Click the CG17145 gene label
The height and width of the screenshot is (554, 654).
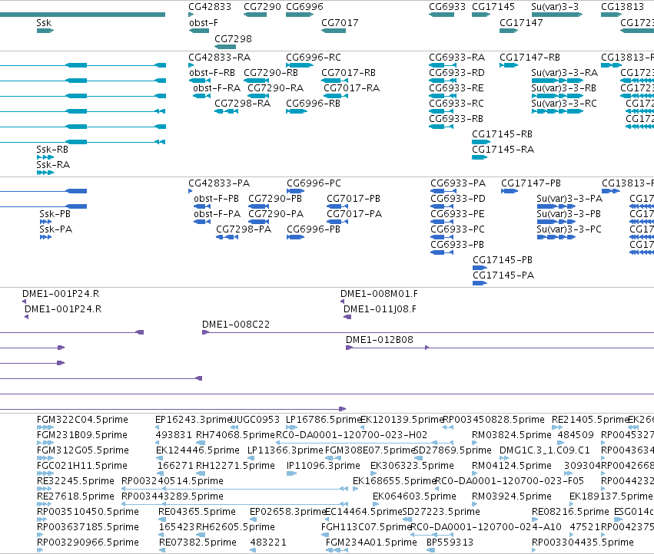click(493, 7)
